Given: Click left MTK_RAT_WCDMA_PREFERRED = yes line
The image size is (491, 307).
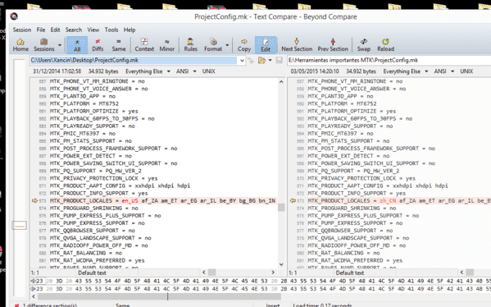Looking at the screenshot, I should (97, 260).
